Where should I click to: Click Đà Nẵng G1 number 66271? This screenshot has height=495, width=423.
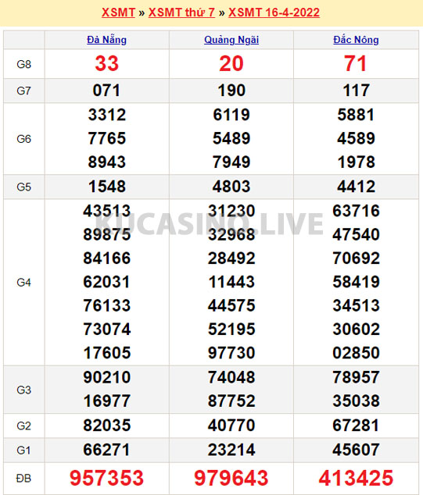[x=107, y=450]
